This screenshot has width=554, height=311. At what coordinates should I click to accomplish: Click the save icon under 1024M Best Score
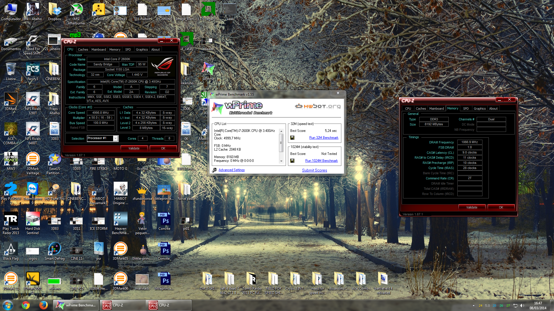click(292, 161)
